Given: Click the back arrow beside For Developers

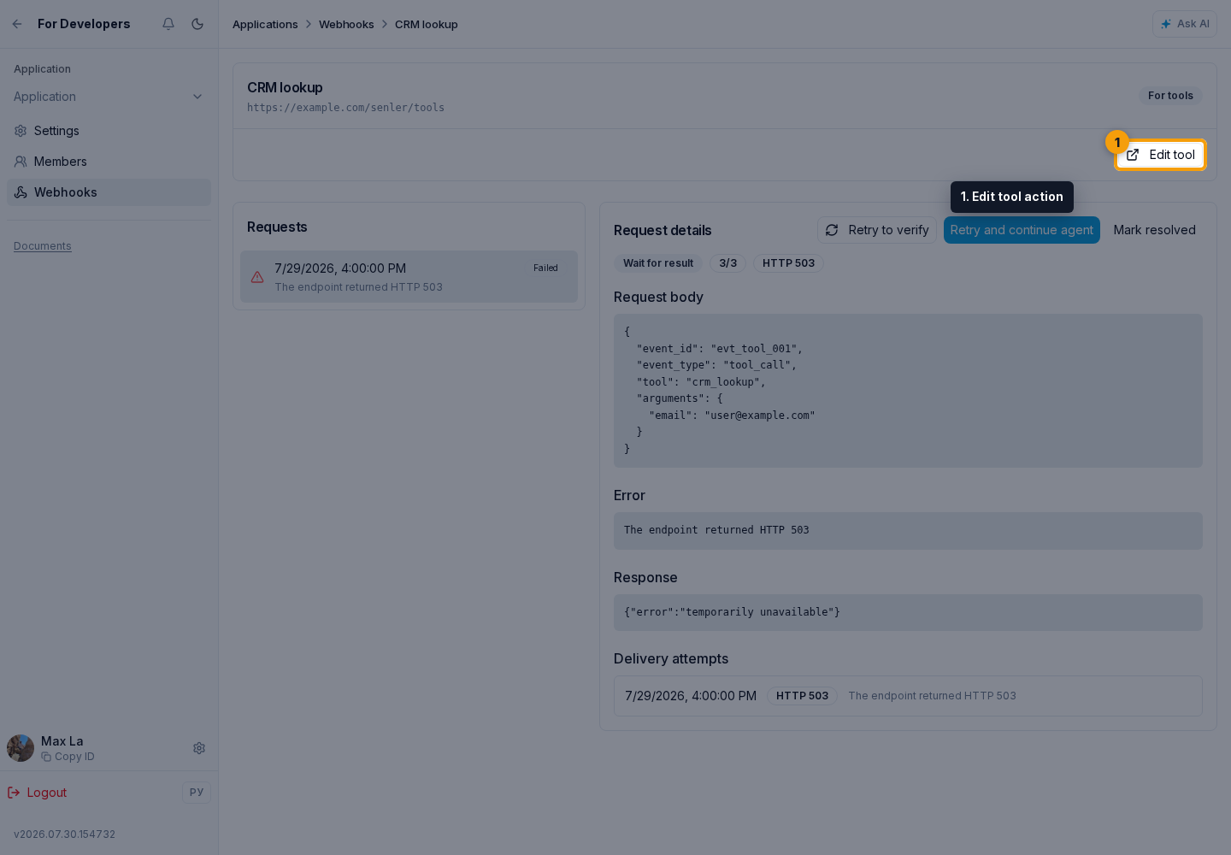Looking at the screenshot, I should [17, 24].
